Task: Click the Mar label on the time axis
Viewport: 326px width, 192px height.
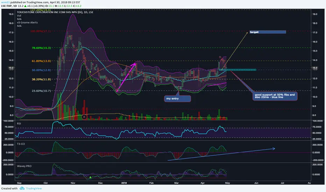Action: coord(177,183)
